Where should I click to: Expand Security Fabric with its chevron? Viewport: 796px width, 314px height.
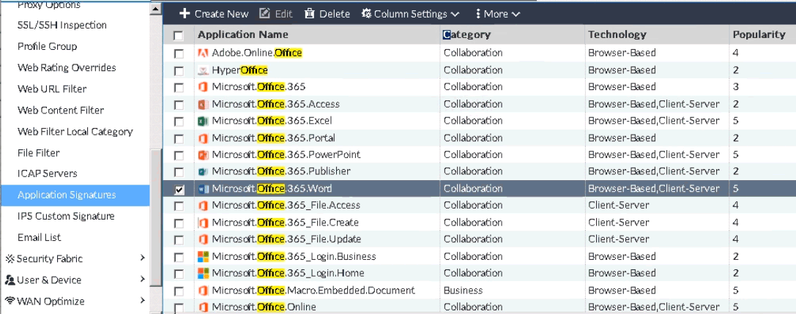pos(143,258)
